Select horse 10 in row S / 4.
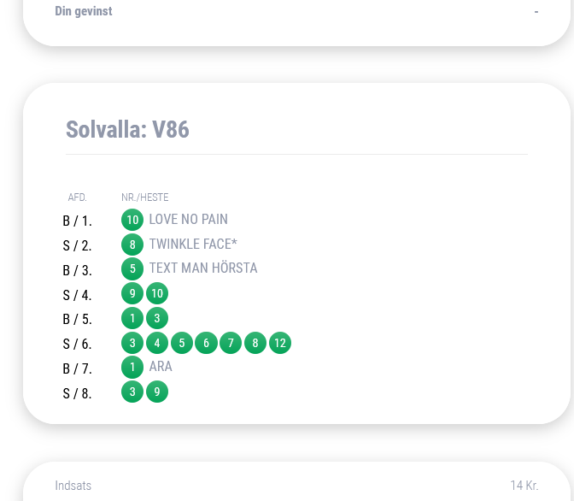The height and width of the screenshot is (501, 574). [x=157, y=293]
